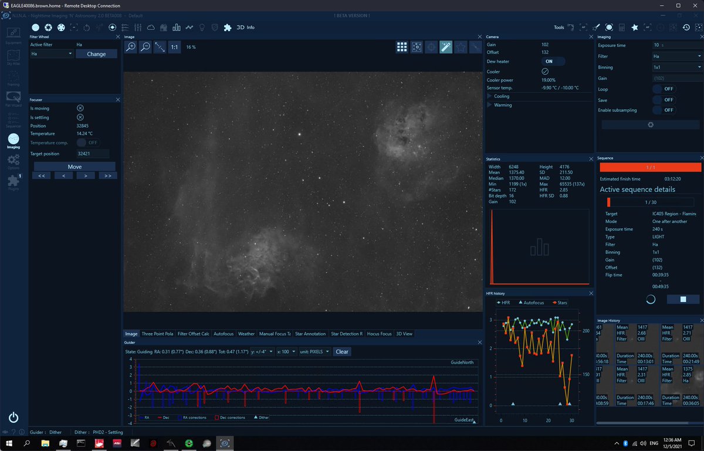Toggle the Save switch in Imaging
The width and height of the screenshot is (704, 451).
click(x=664, y=100)
